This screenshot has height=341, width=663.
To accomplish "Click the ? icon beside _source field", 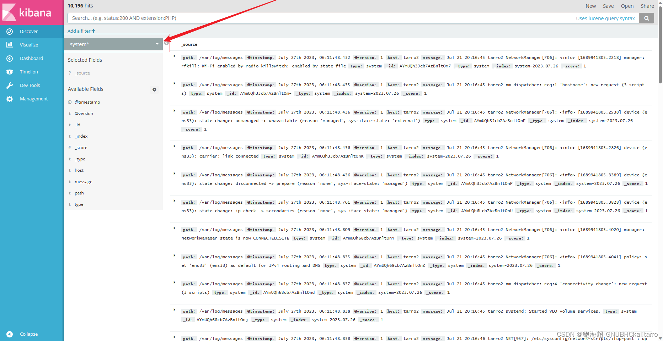I will coord(70,73).
